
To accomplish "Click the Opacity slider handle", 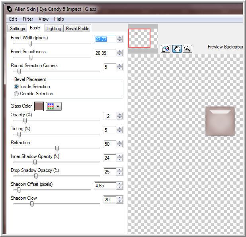I will coord(25,121).
